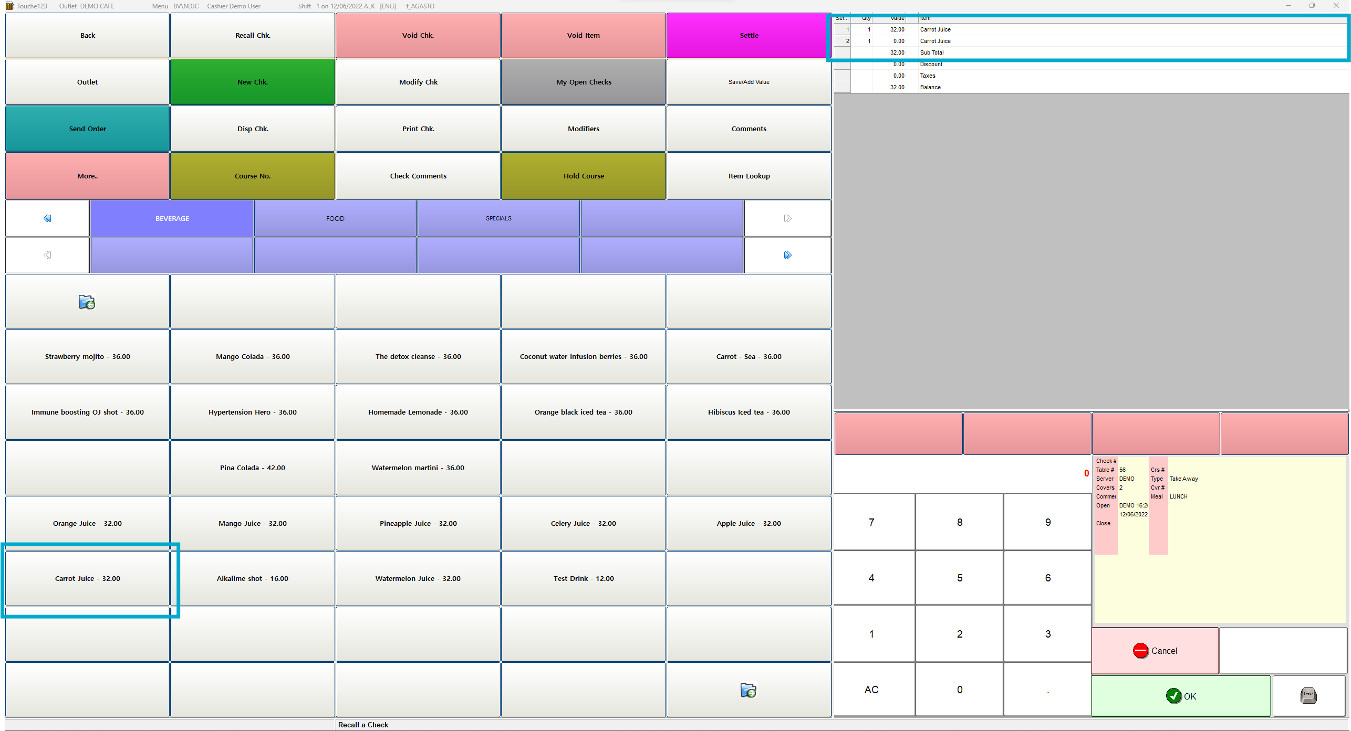Open the SPECIALS category tab
The width and height of the screenshot is (1351, 731).
[498, 218]
